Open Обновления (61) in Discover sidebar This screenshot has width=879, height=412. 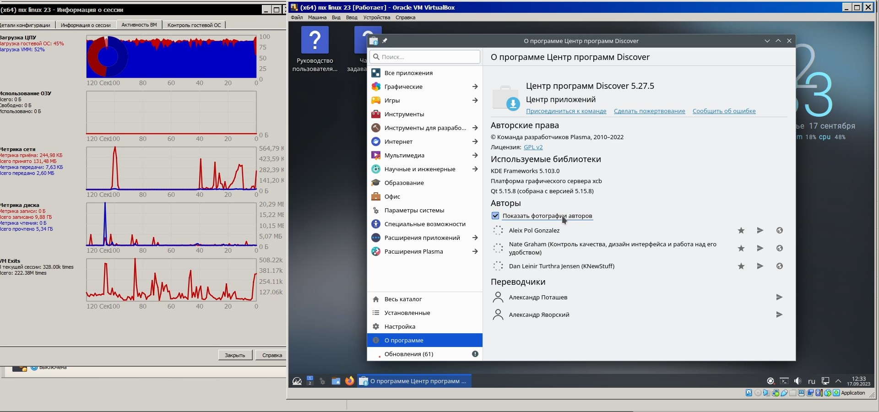425,354
